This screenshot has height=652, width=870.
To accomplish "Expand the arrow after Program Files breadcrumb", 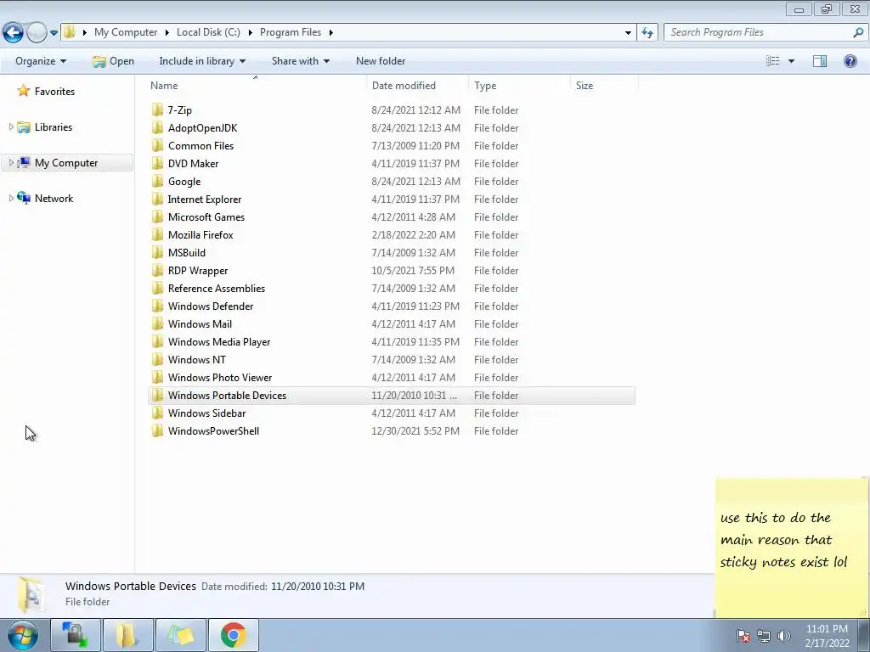I will click(331, 32).
